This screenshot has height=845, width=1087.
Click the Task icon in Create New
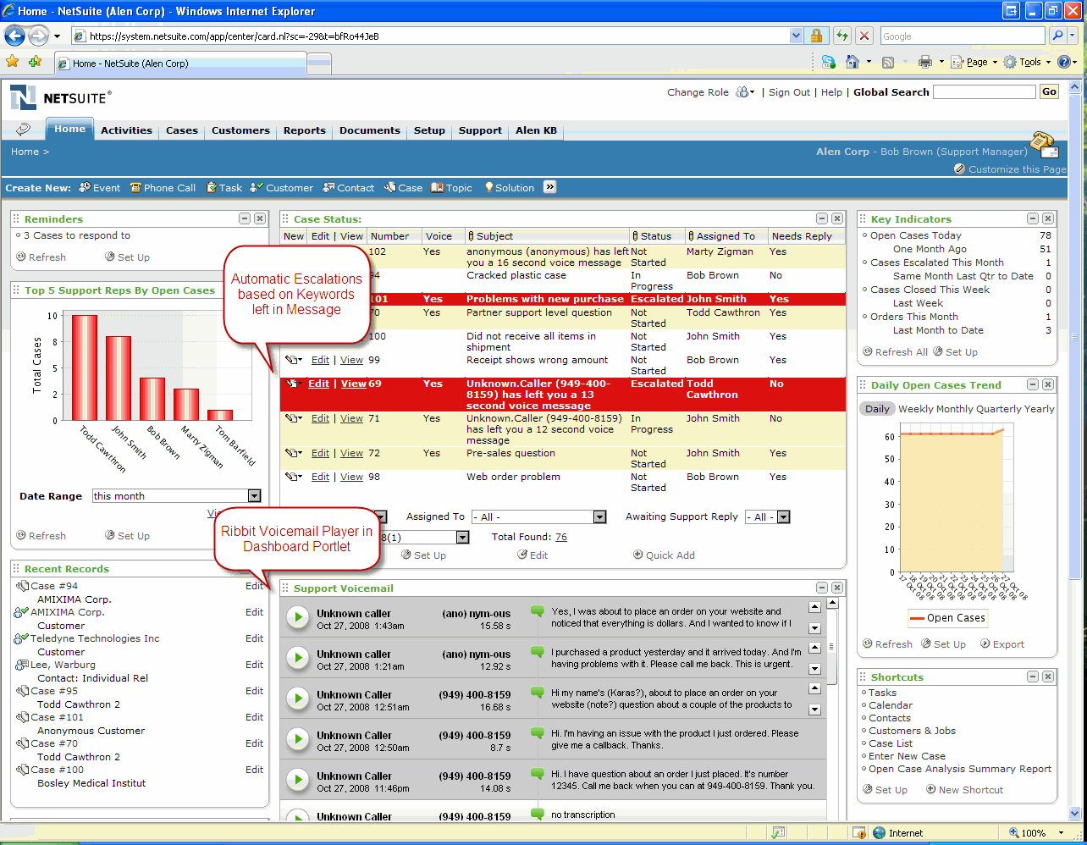[212, 187]
